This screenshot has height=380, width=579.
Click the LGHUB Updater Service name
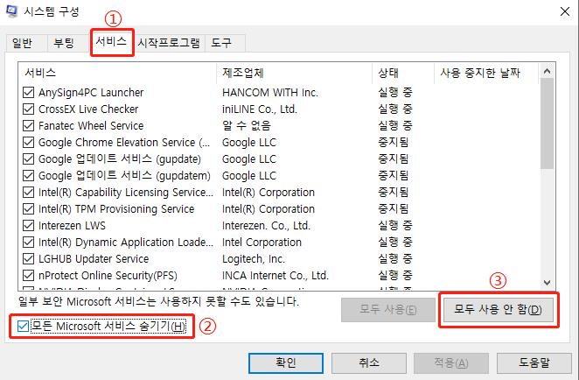[x=94, y=259]
